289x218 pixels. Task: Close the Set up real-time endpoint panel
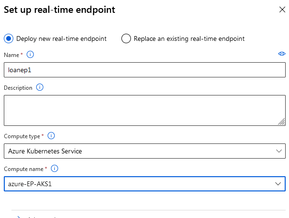click(282, 9)
